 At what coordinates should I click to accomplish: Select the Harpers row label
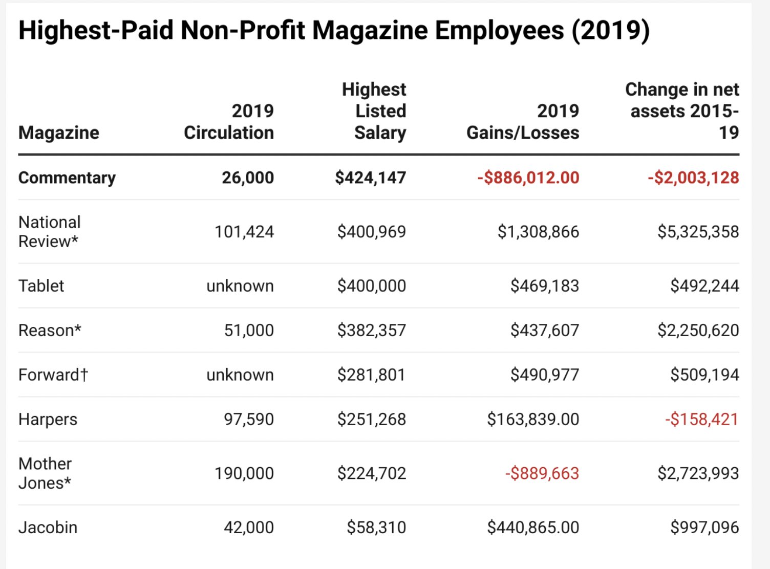[48, 419]
